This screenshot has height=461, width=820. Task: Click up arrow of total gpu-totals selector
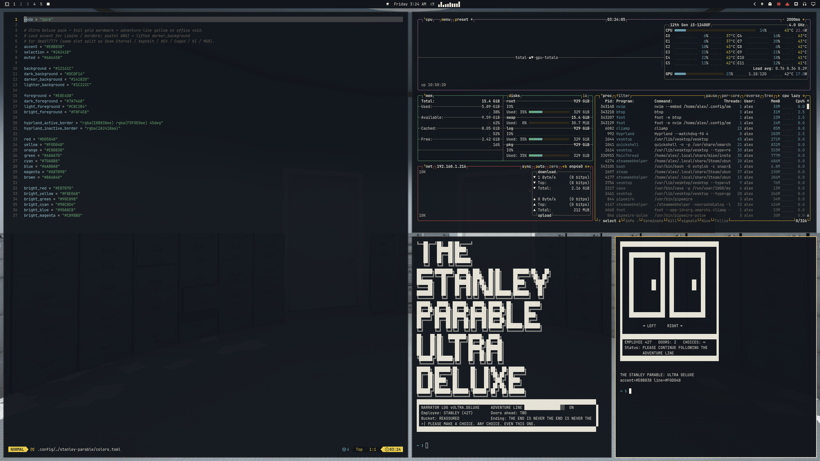(x=530, y=58)
